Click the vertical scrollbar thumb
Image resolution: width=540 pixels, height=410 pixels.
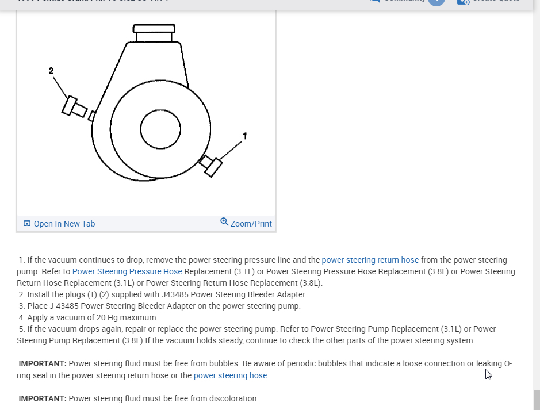tap(537, 400)
